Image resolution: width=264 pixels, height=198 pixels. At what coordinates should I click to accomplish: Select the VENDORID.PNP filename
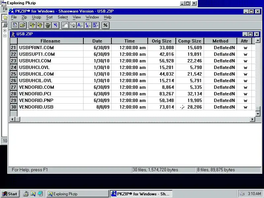pyautogui.click(x=36, y=100)
